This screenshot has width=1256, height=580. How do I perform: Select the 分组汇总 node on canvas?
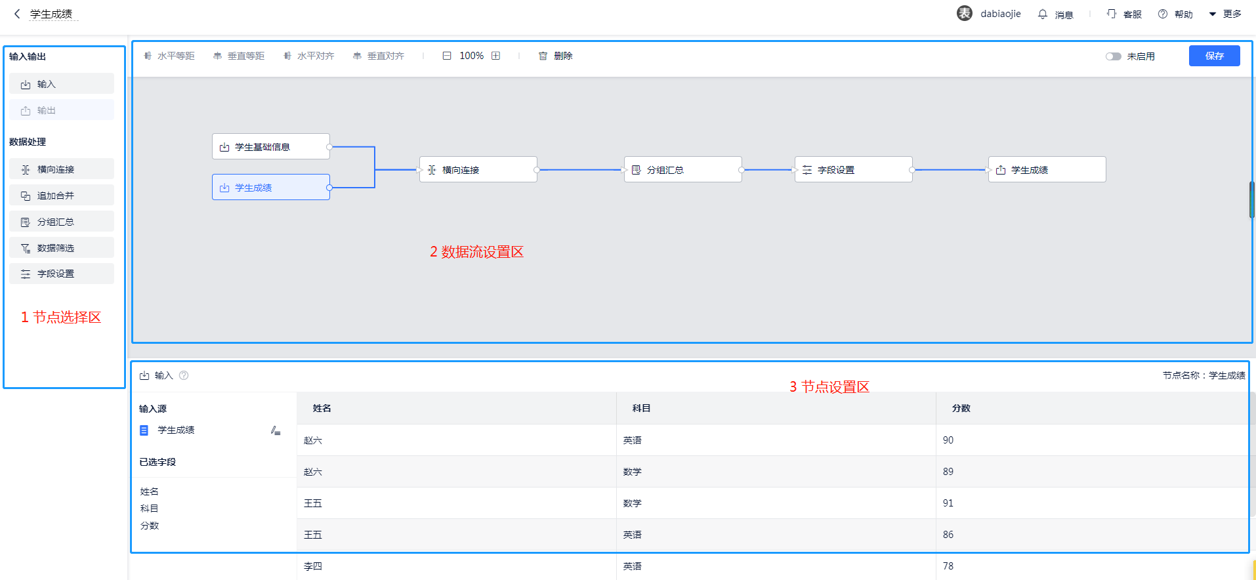coord(682,170)
